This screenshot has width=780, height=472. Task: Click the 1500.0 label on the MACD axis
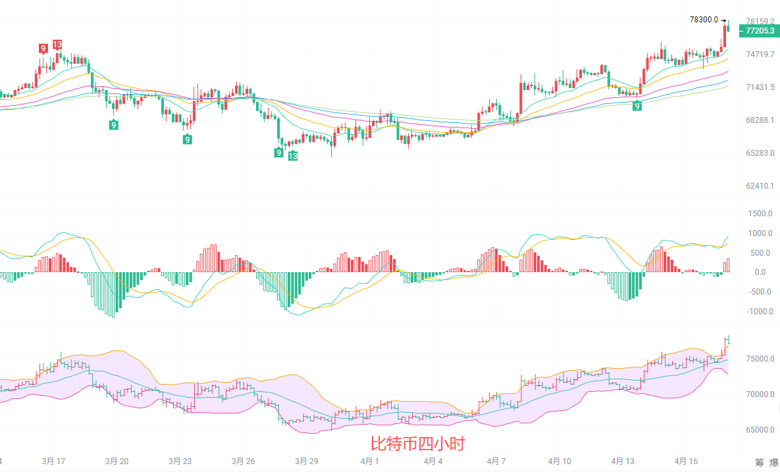[x=760, y=214]
